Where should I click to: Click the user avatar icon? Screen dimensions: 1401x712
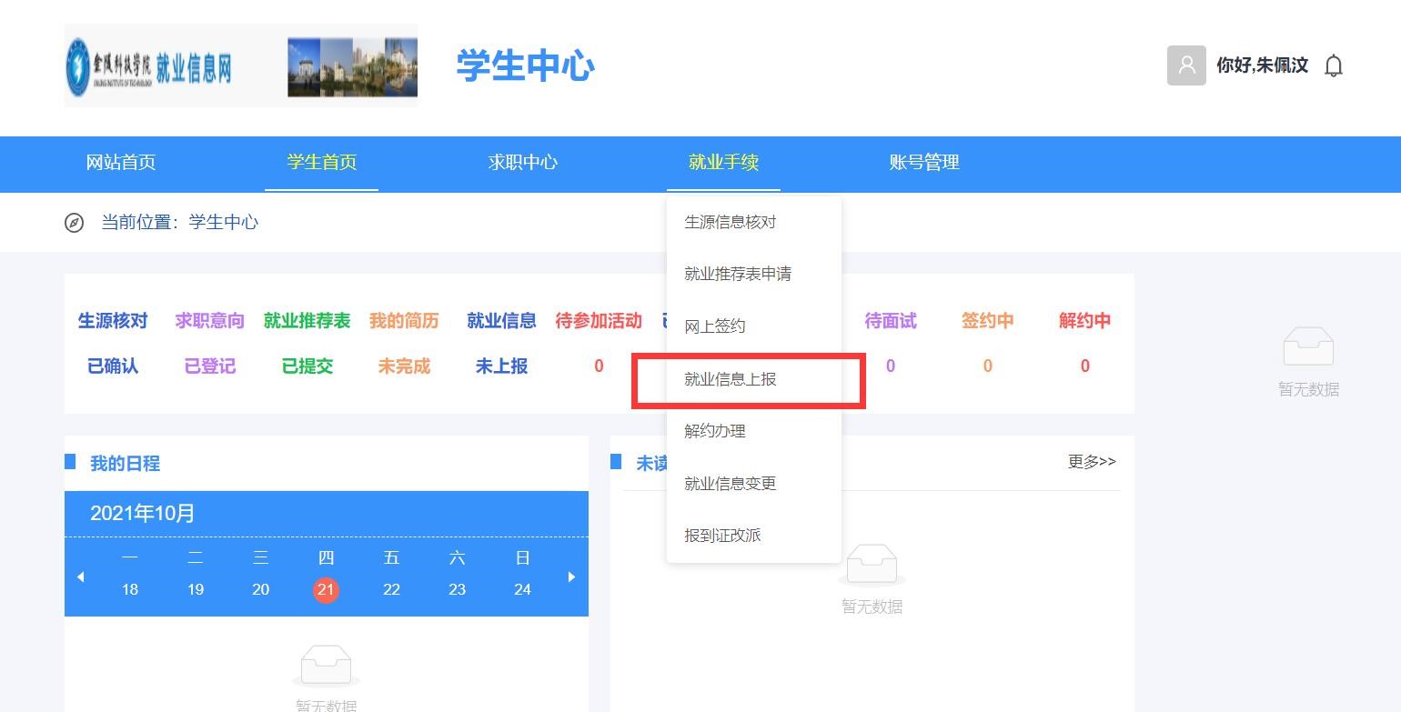click(1186, 65)
